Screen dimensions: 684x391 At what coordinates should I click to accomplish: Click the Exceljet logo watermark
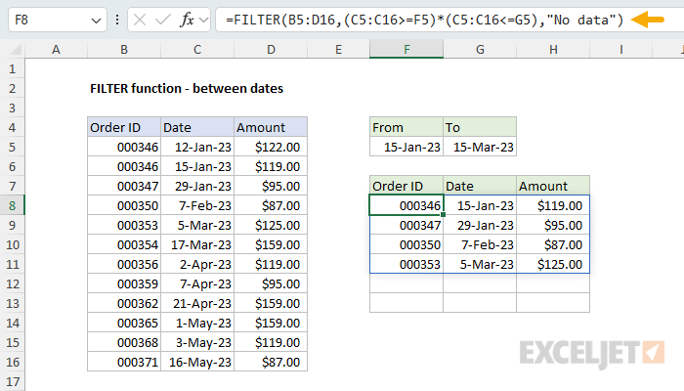(x=592, y=354)
